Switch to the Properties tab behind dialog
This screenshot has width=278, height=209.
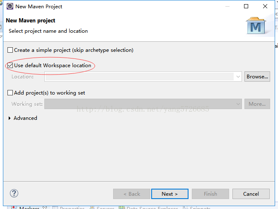pos(68,208)
